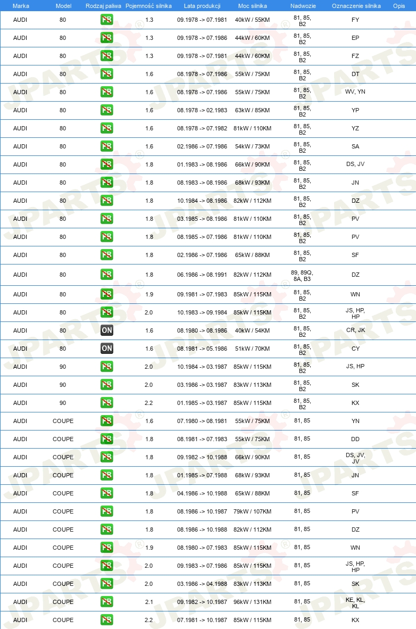Select the petrol icon in the YZ engine row
416x629 pixels.
107,128
